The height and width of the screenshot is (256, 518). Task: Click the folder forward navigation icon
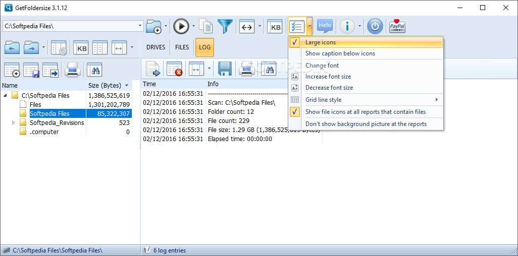32,47
